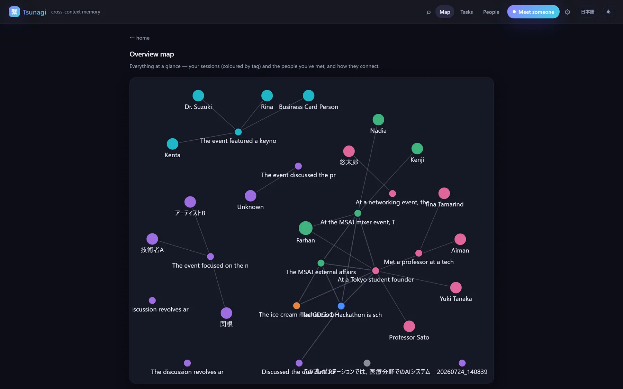Select the Map tab
Image resolution: width=623 pixels, height=389 pixels.
click(x=445, y=12)
